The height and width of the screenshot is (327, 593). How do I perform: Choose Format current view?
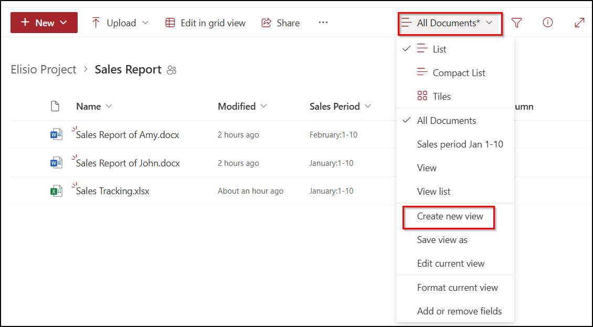click(x=457, y=287)
